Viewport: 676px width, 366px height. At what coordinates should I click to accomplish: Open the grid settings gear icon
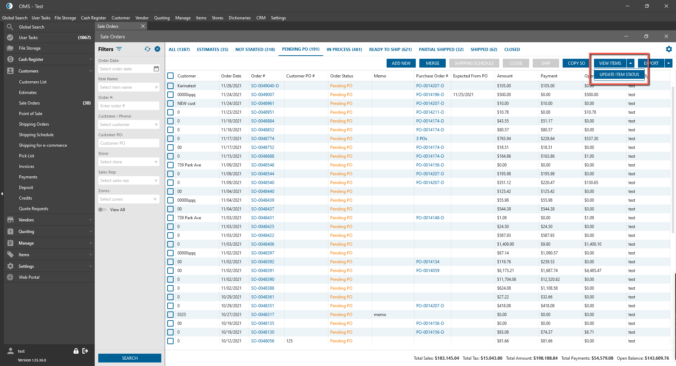coord(669,49)
